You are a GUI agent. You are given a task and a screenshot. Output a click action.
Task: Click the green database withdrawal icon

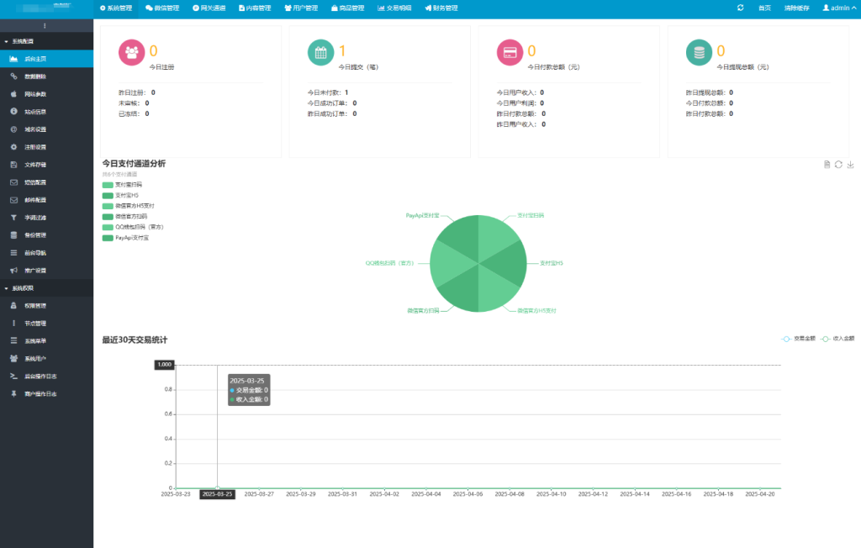[x=699, y=52]
